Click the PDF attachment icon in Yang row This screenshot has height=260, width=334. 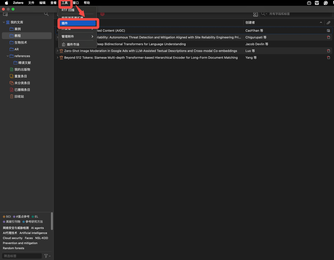[x=328, y=58]
